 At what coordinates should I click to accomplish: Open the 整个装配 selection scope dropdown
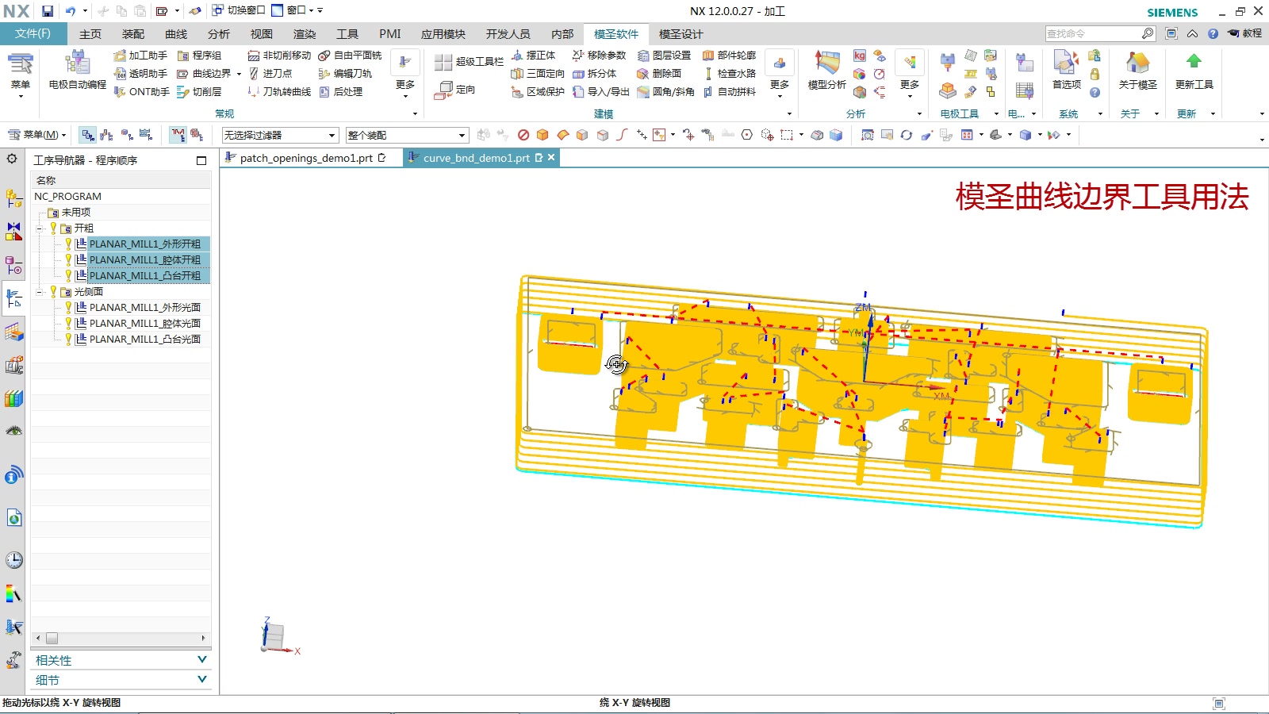click(407, 135)
